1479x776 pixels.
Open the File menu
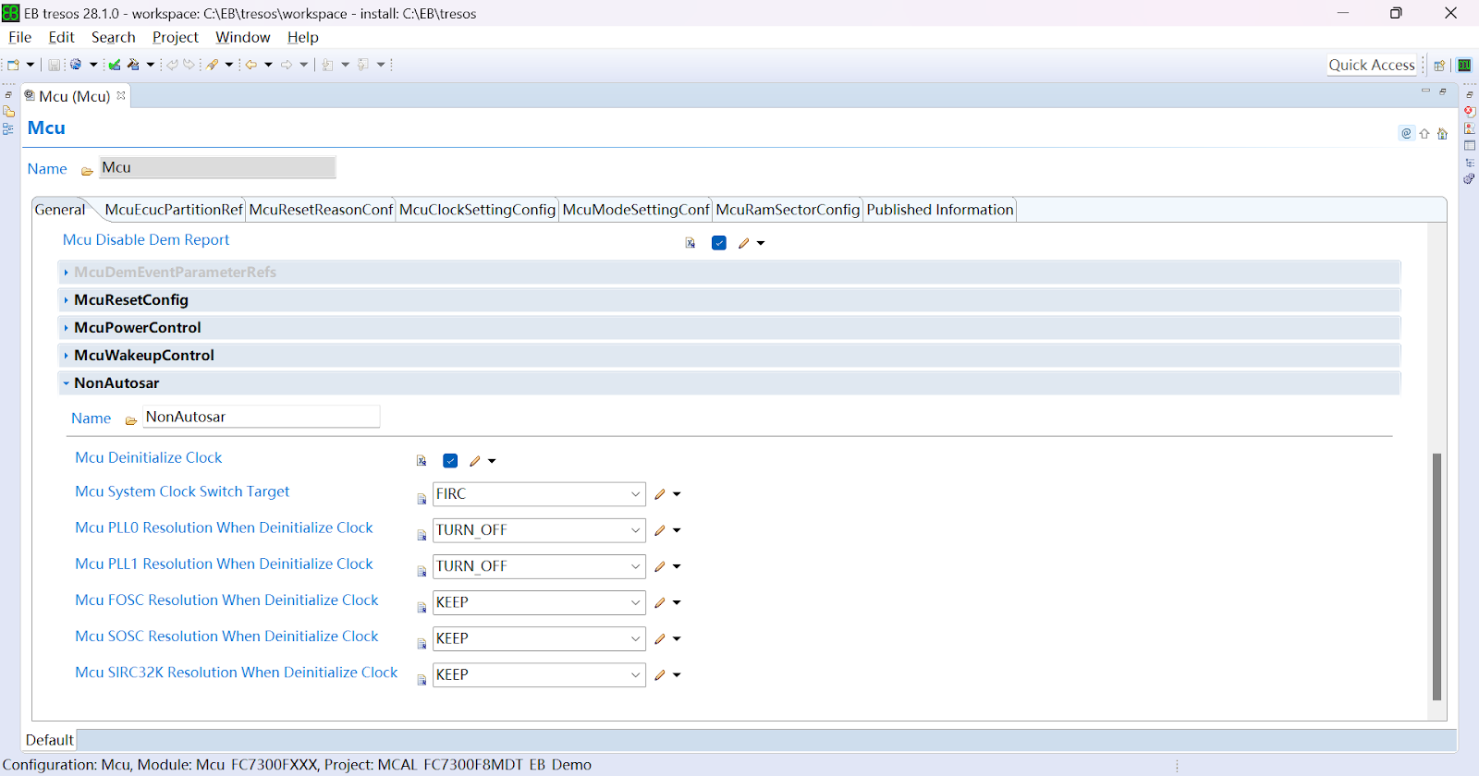point(20,37)
